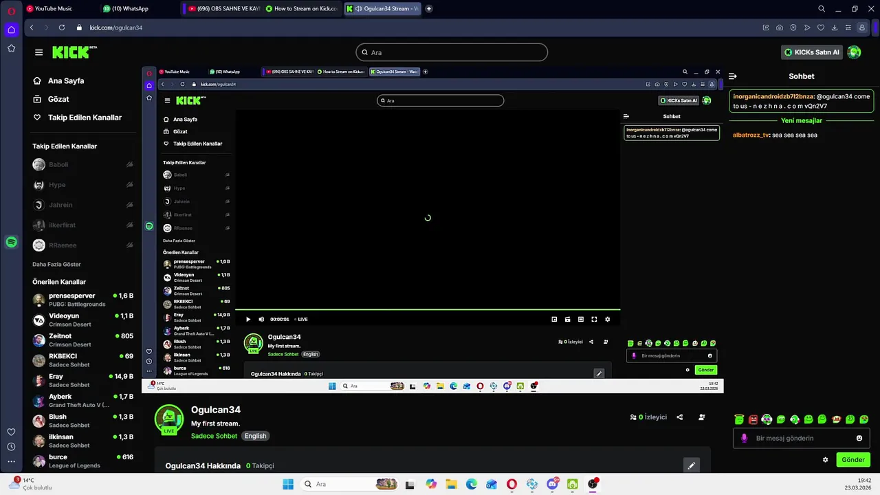The height and width of the screenshot is (495, 880).
Task: Open chat settings gear
Action: (x=826, y=460)
